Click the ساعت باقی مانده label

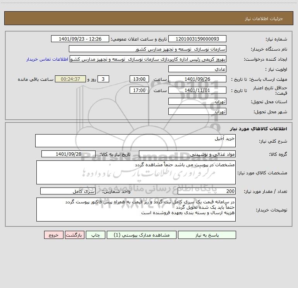click(x=36, y=79)
